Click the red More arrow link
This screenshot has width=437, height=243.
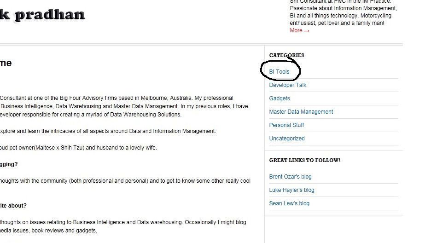[299, 30]
